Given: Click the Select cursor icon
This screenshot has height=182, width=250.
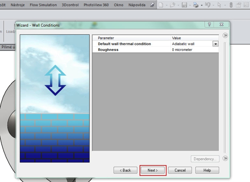Looking at the screenshot, I should coord(219,5).
